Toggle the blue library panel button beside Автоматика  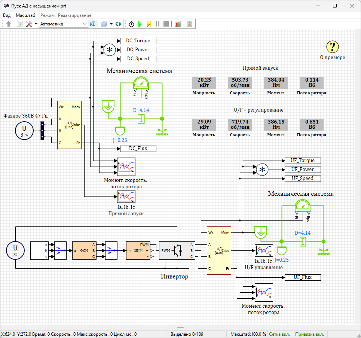92,24
